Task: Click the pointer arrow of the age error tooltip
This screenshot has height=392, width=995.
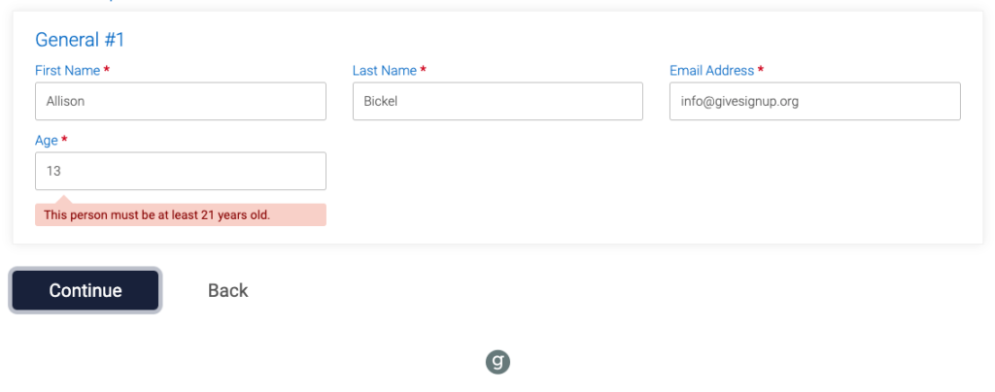Action: [x=66, y=200]
